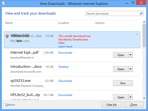This screenshot has width=148, height=111.
Task: Click the Search downloads field
Action: point(112,14)
